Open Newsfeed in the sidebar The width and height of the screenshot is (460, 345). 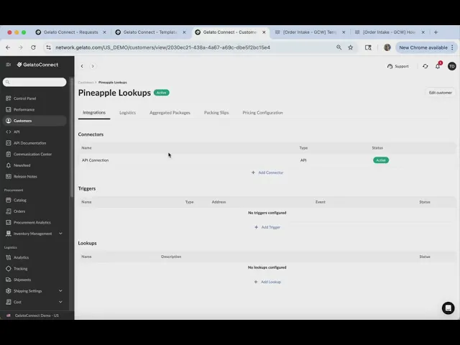click(22, 165)
